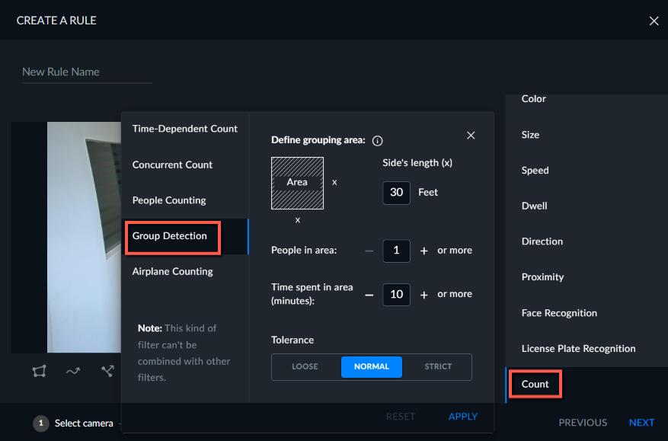This screenshot has height=441, width=668.
Task: Click the hatched Area diagram
Action: point(297,184)
